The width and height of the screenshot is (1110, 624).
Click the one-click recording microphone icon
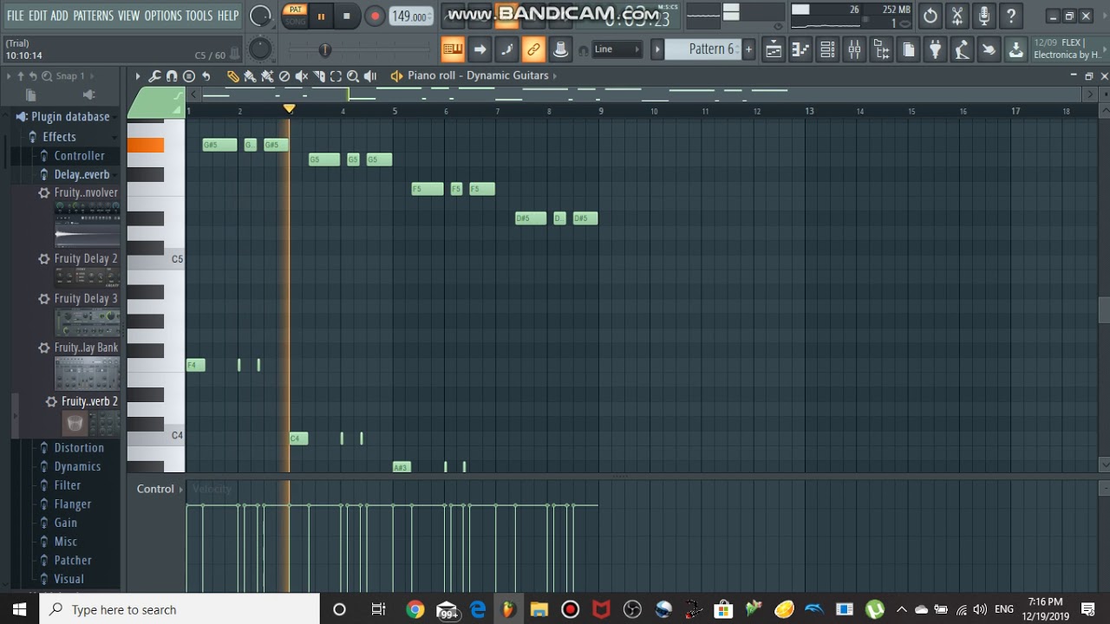(983, 16)
